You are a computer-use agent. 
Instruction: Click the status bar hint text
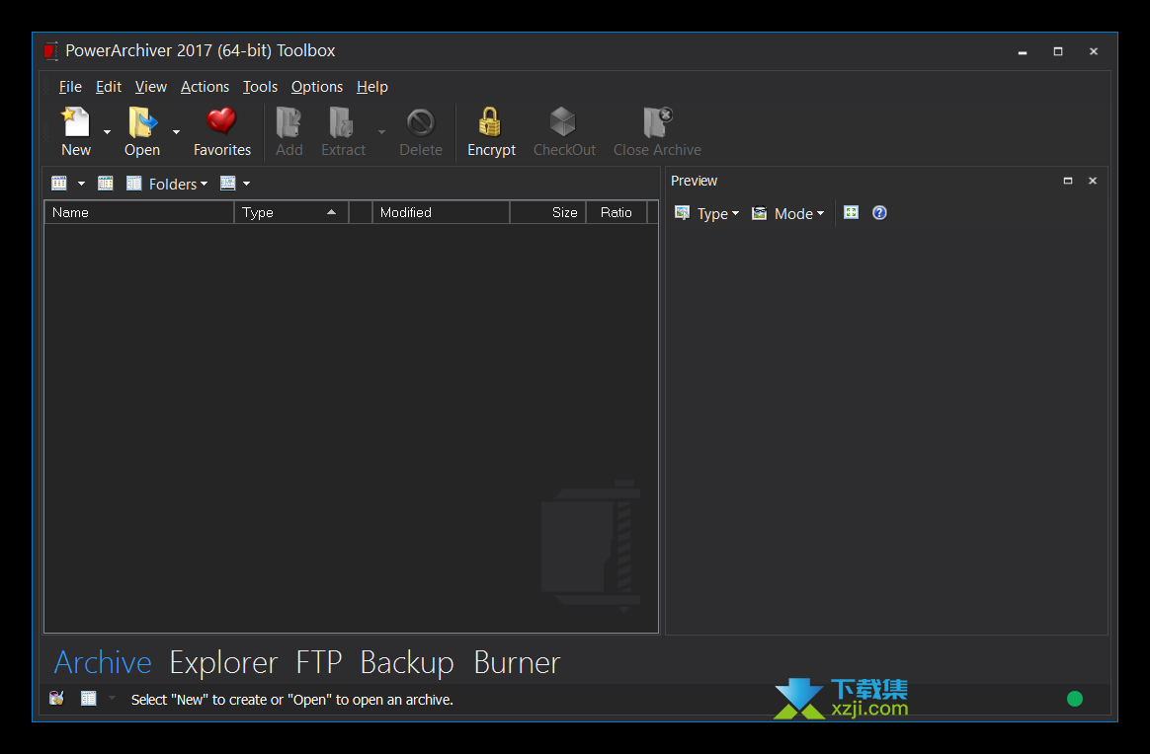[291, 700]
